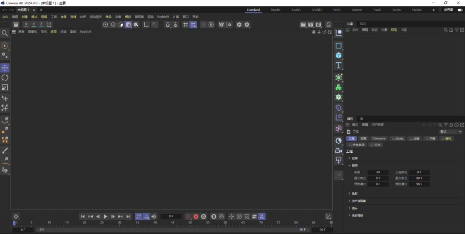Image resolution: width=465 pixels, height=234 pixels.
Task: Open the 默认 dropdown in Attributes
Action: click(x=450, y=132)
